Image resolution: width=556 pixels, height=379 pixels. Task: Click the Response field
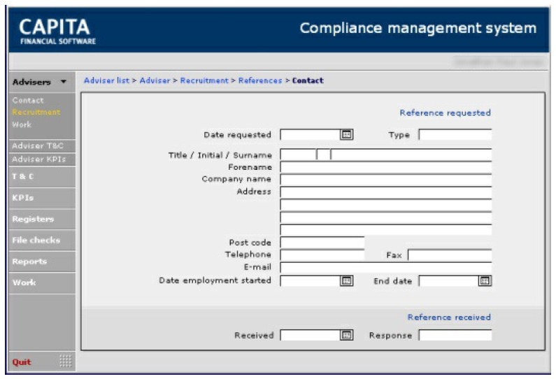(455, 335)
